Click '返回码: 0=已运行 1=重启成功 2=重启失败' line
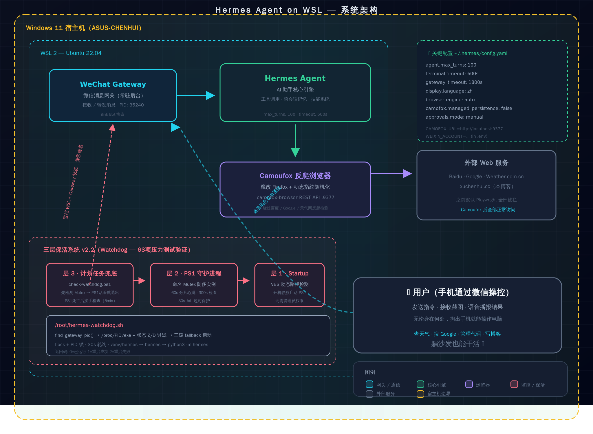Image resolution: width=593 pixels, height=434 pixels. pos(93,352)
